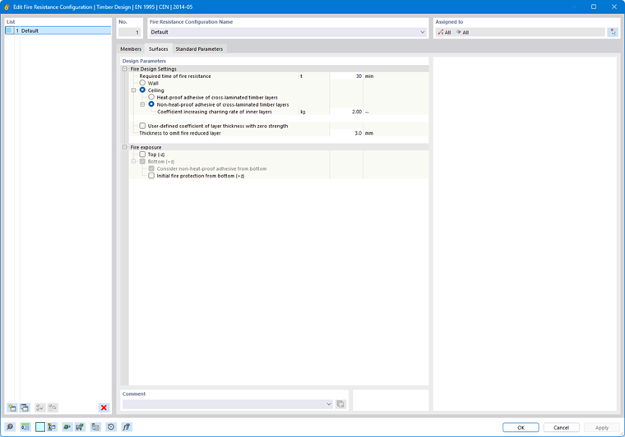This screenshot has width=625, height=437.
Task: Duplicate the selected configuration in list
Action: [x=25, y=407]
